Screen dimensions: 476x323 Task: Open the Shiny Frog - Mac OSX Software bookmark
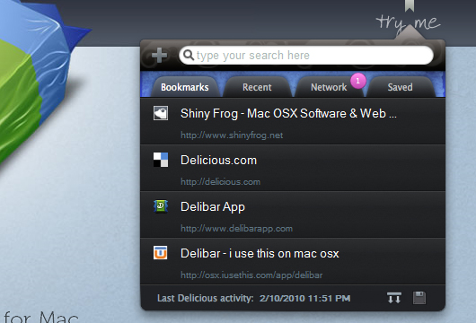tap(288, 113)
